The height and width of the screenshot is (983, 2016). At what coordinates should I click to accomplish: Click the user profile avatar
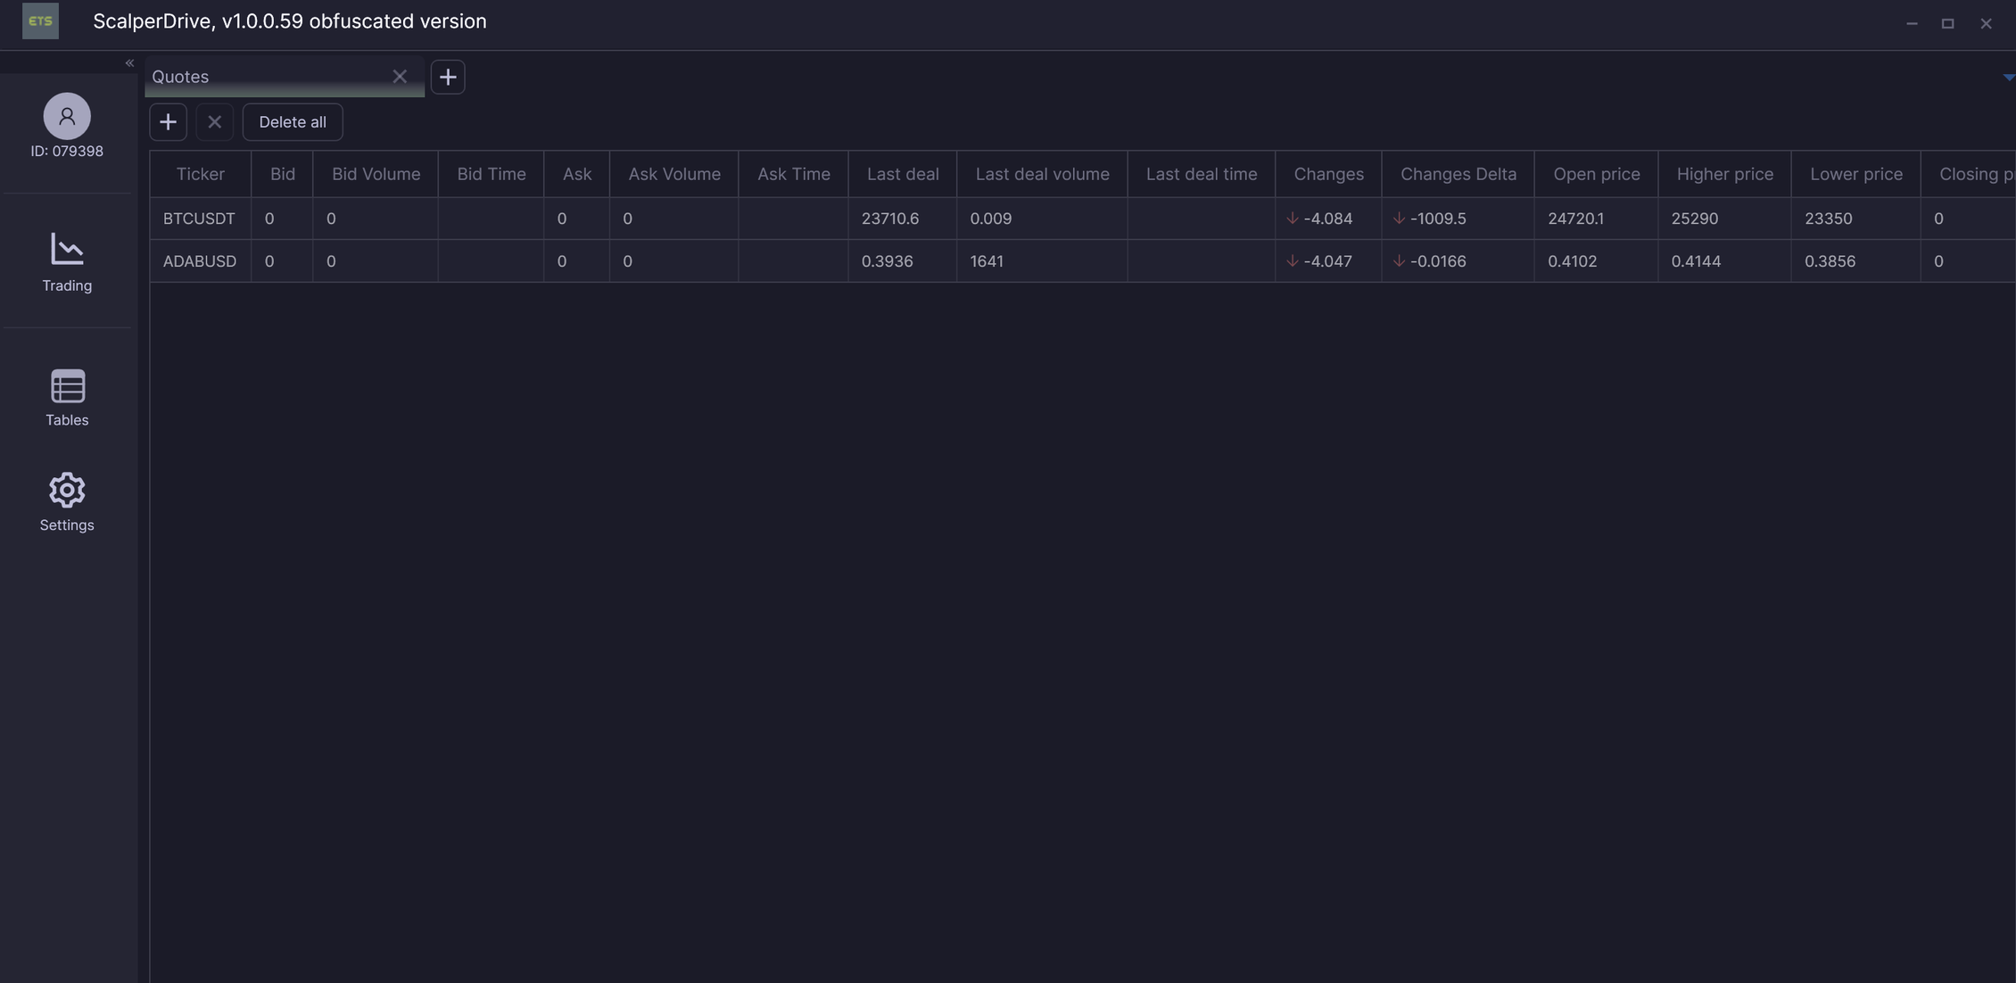pyautogui.click(x=67, y=116)
